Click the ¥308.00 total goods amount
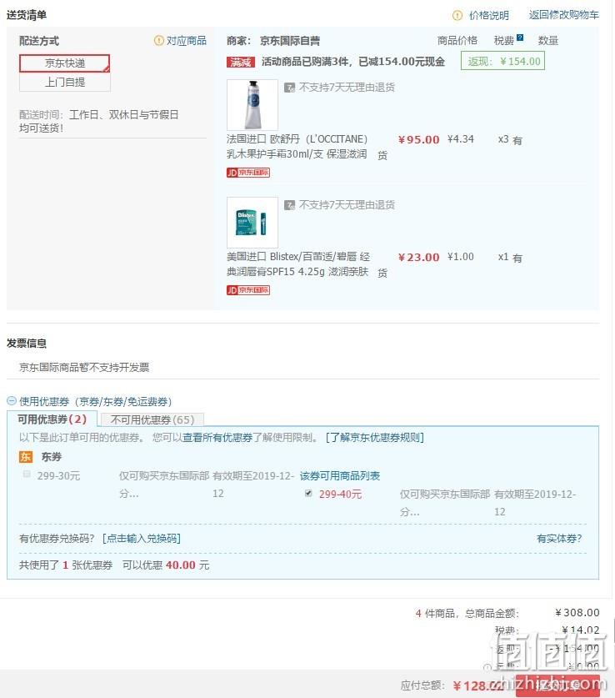The height and width of the screenshot is (698, 615). pos(577,613)
